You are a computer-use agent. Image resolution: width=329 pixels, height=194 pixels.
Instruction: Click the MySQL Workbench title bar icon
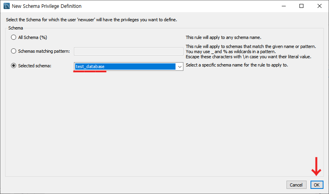pyautogui.click(x=7, y=6)
